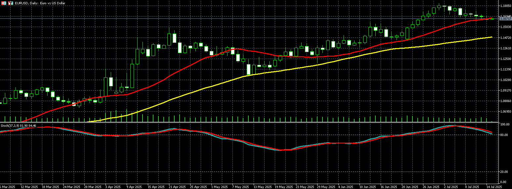Click the red table-style one-click trading icon
Viewport: 512px width, 189px height.
4,3
